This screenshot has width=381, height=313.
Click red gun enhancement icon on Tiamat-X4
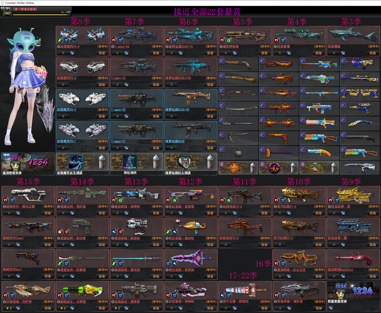[114, 40]
